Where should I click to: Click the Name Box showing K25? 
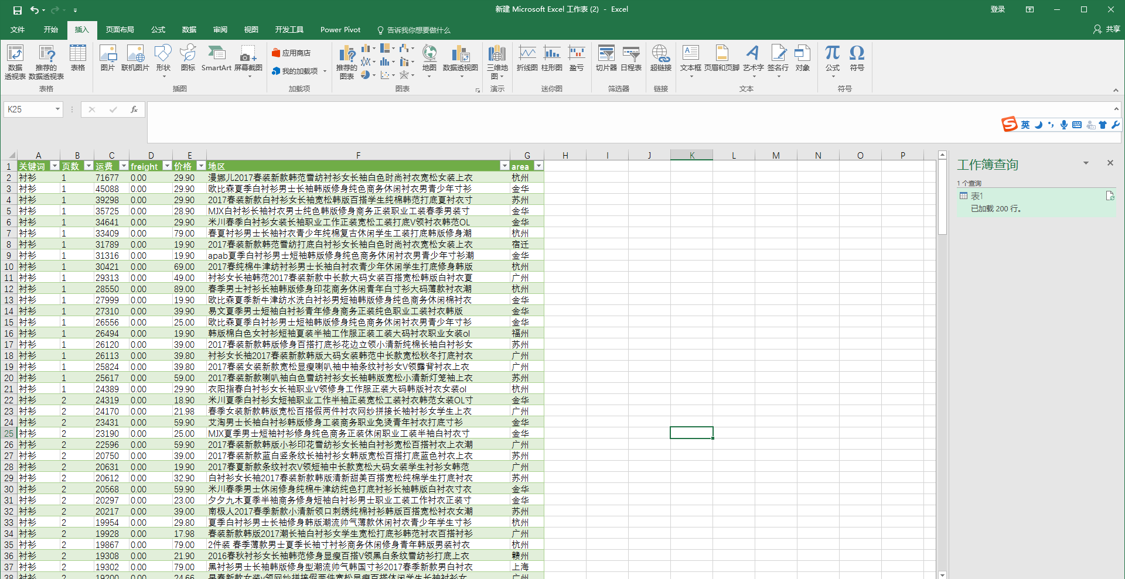pyautogui.click(x=29, y=109)
